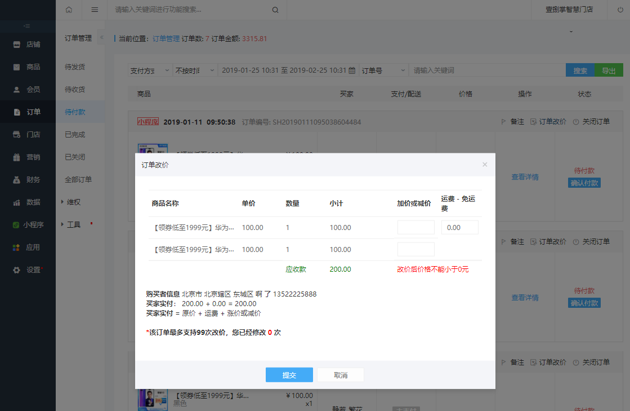Click the date range field
The height and width of the screenshot is (411, 630).
pos(288,70)
